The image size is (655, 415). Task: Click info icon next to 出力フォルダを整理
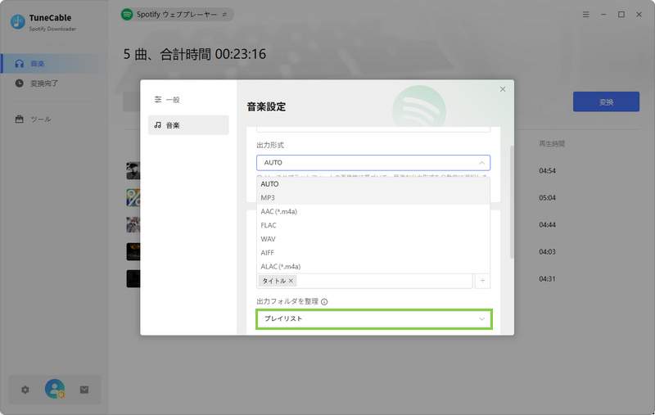(324, 302)
